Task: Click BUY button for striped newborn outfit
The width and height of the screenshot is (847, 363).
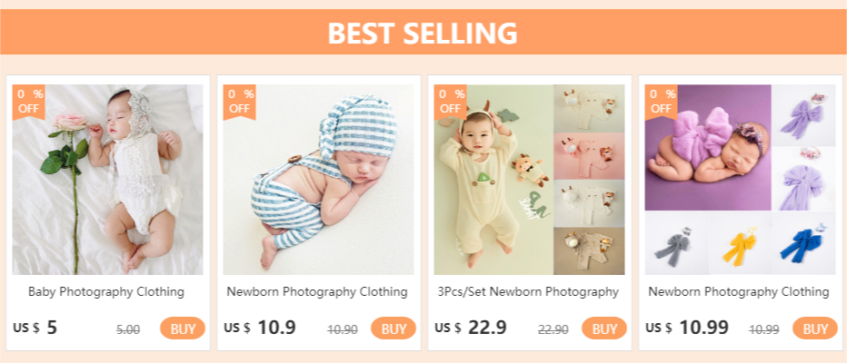Action: click(394, 328)
